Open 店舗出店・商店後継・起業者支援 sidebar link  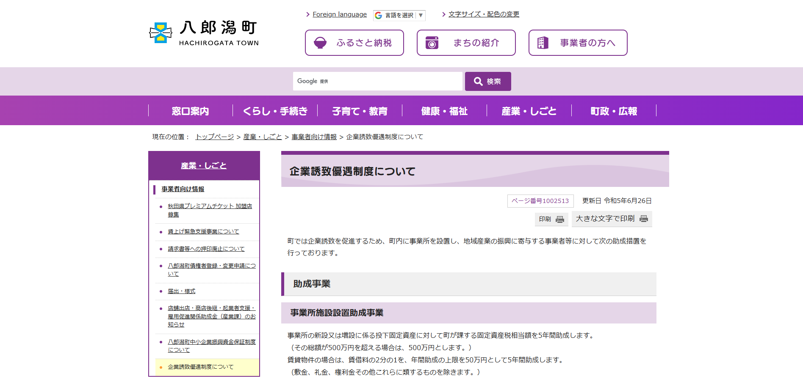click(212, 316)
